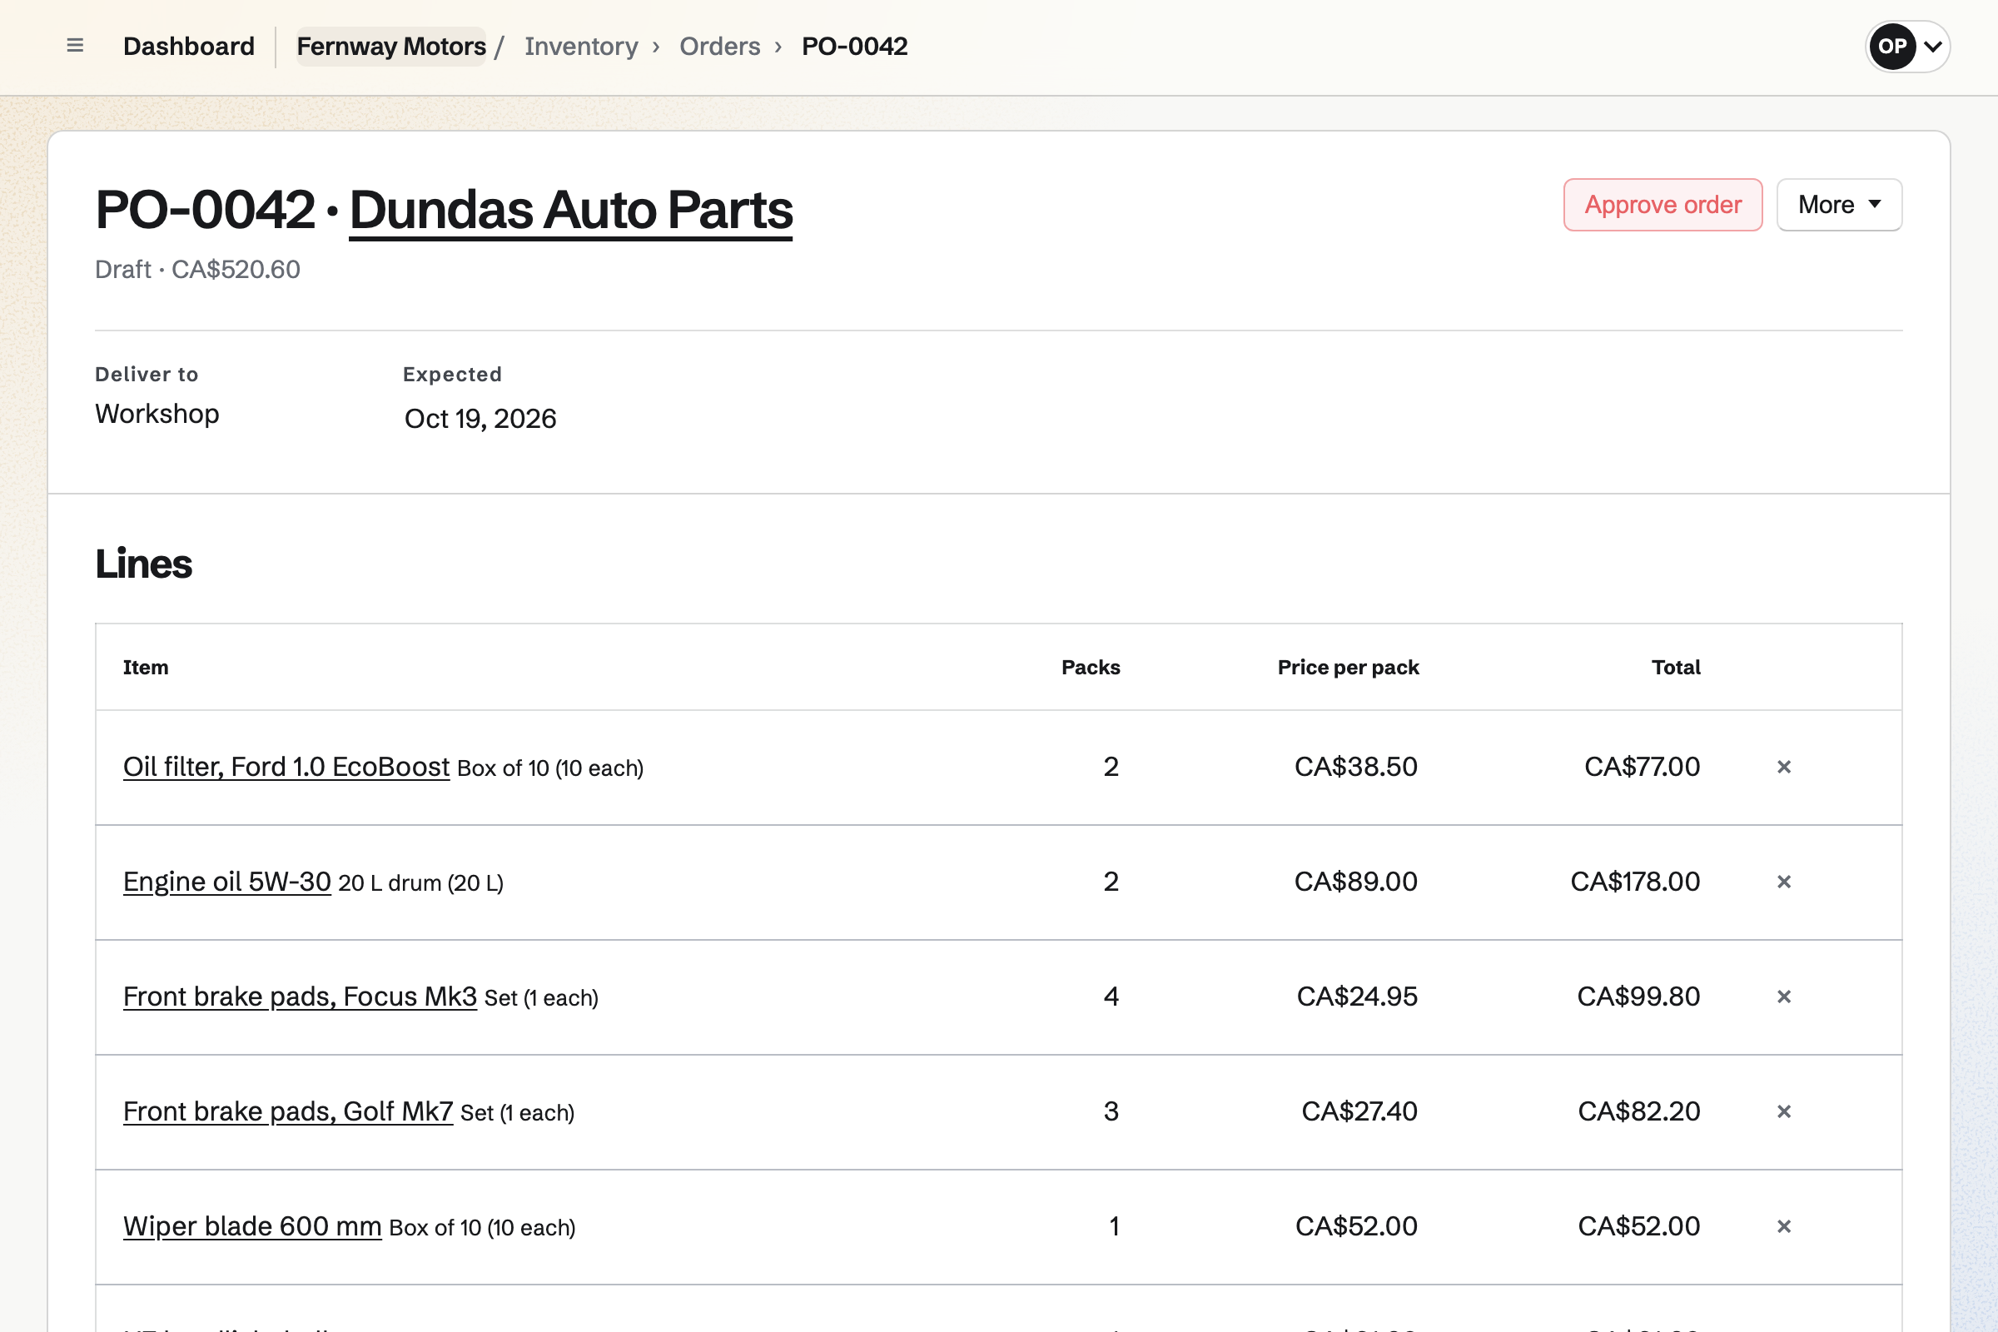1998x1332 pixels.
Task: Remove the Wiper blade 600 mm line
Action: pos(1784,1225)
